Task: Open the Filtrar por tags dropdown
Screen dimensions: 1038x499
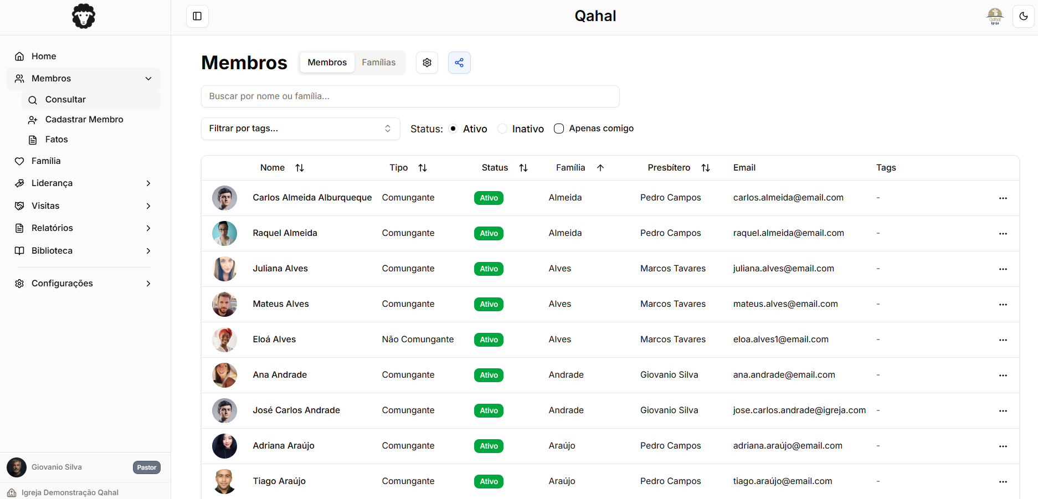Action: click(300, 128)
